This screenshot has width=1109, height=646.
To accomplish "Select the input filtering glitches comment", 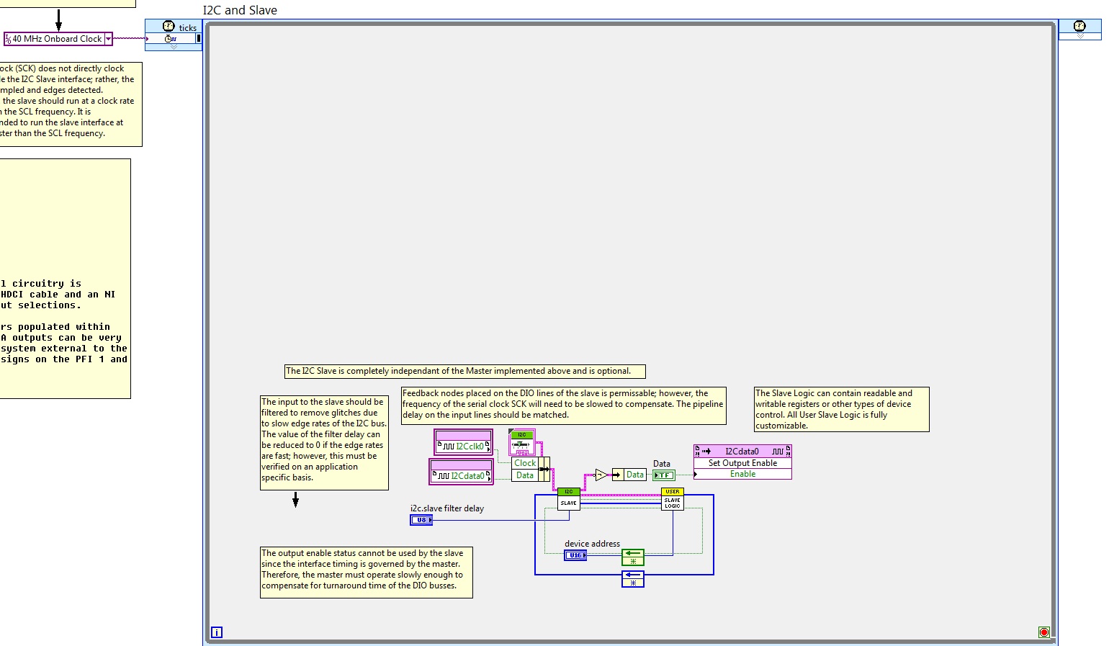I will click(x=324, y=443).
